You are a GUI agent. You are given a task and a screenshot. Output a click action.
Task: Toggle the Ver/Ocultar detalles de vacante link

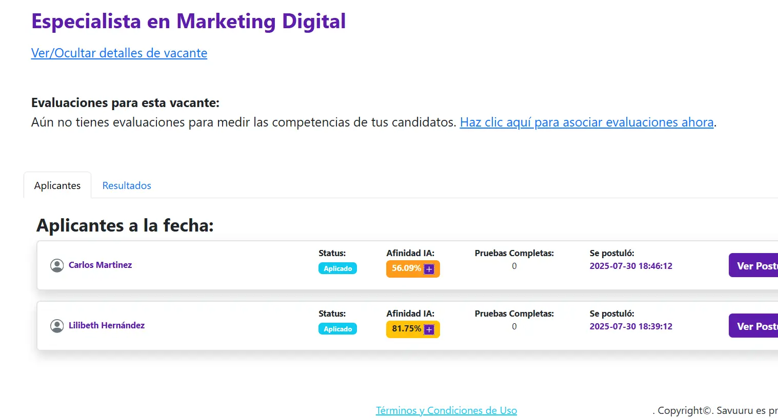pos(119,53)
